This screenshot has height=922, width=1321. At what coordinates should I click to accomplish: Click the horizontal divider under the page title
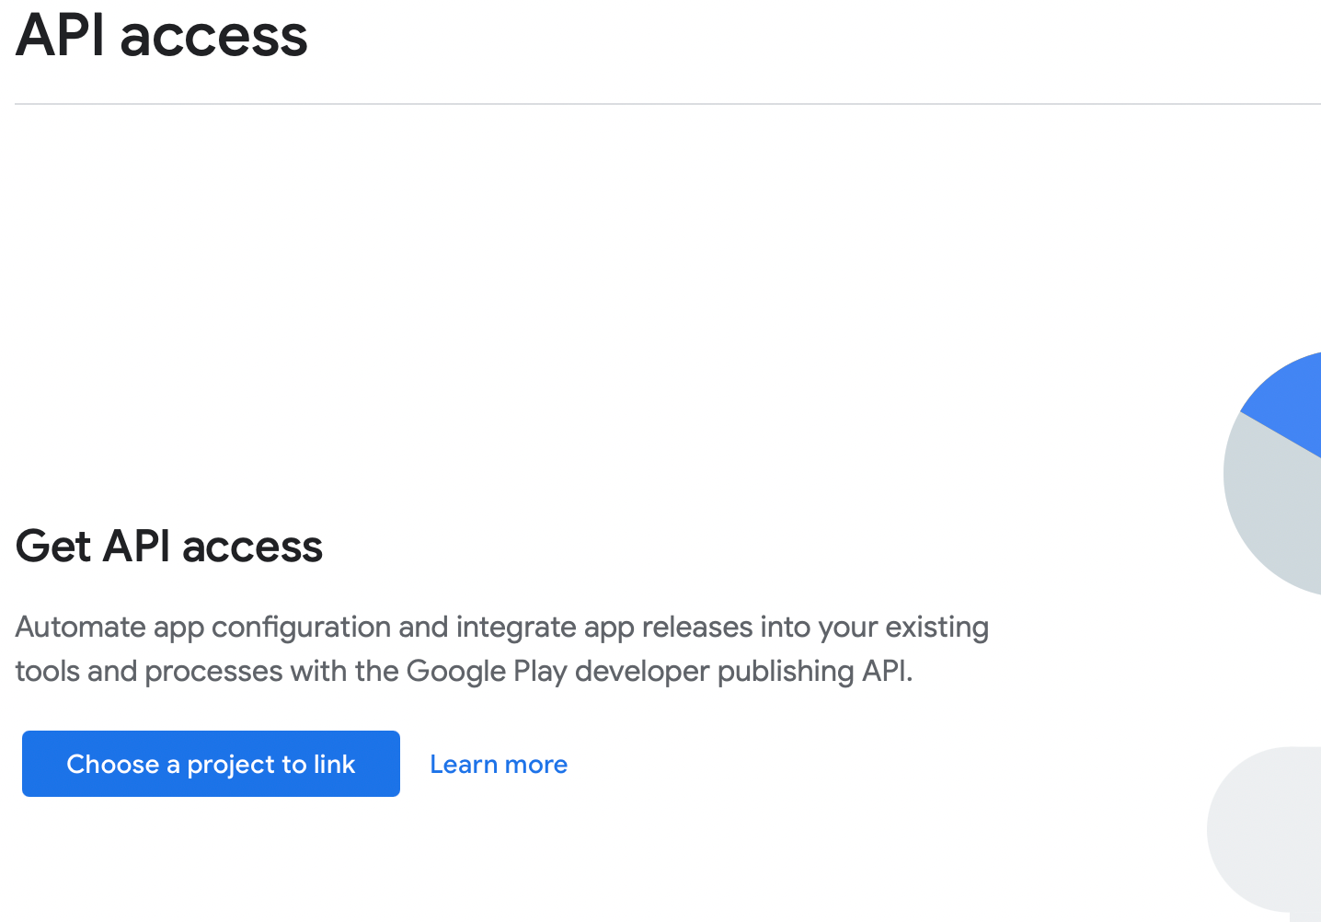644,104
